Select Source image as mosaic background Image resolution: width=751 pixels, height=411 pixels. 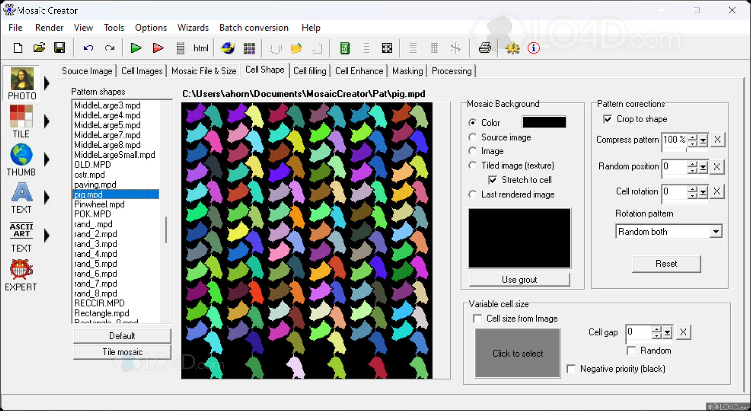point(472,137)
